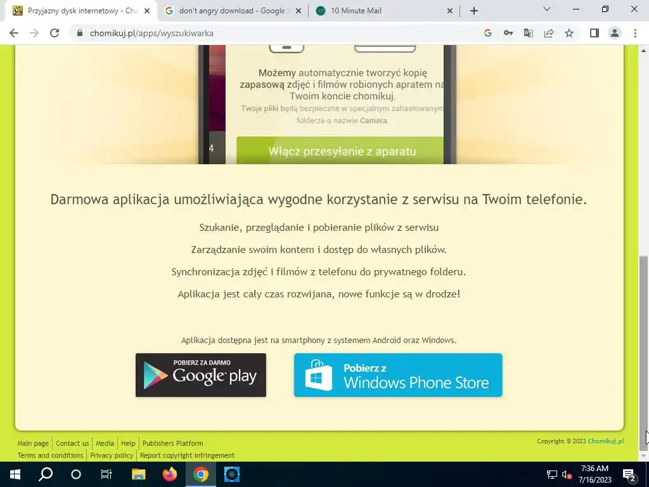Open the Help footer link

tap(128, 443)
